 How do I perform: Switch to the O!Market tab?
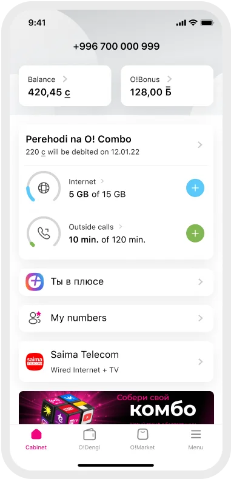[x=142, y=440]
